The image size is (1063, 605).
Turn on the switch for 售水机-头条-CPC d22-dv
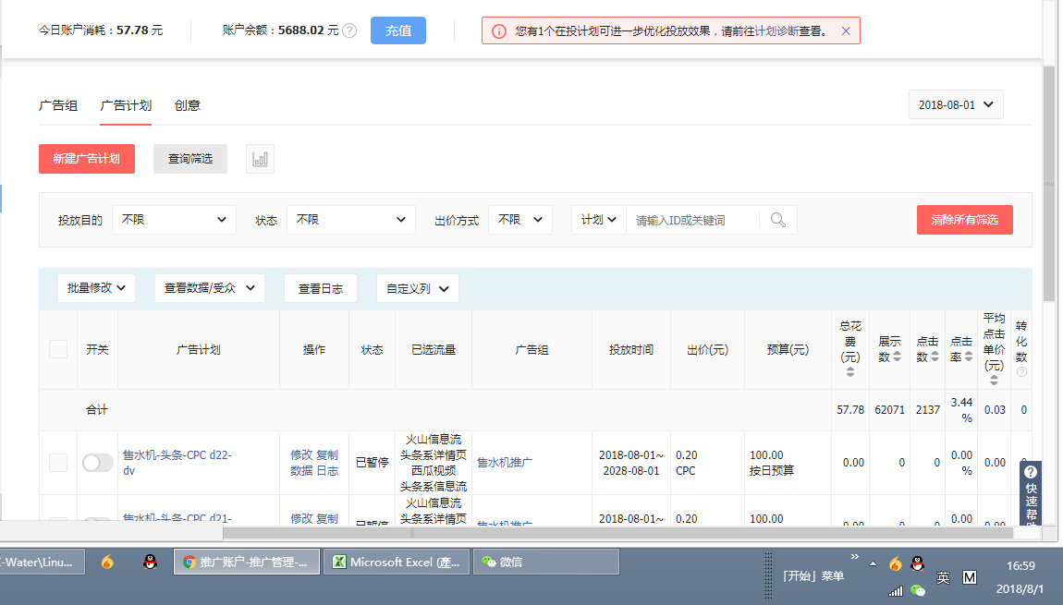[x=98, y=463]
